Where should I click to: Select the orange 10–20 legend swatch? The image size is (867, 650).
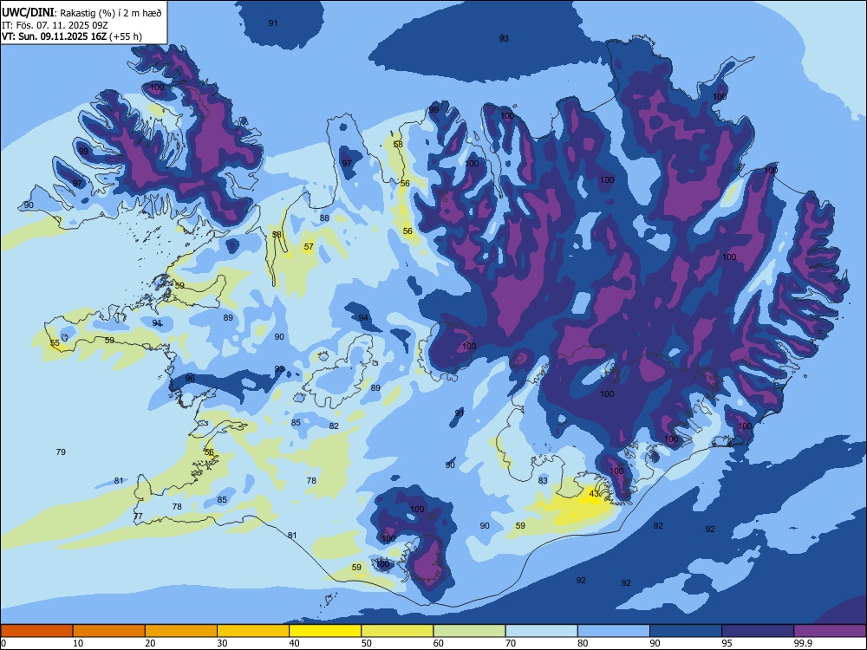point(109,631)
